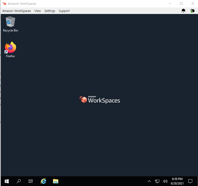Click the Amazon WorkSpaces title bar logo
198x186 pixels.
click(4, 3)
